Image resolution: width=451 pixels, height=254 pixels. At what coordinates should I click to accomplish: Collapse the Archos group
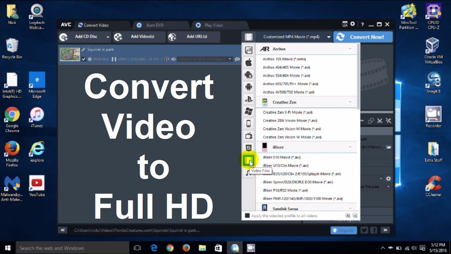click(350, 49)
